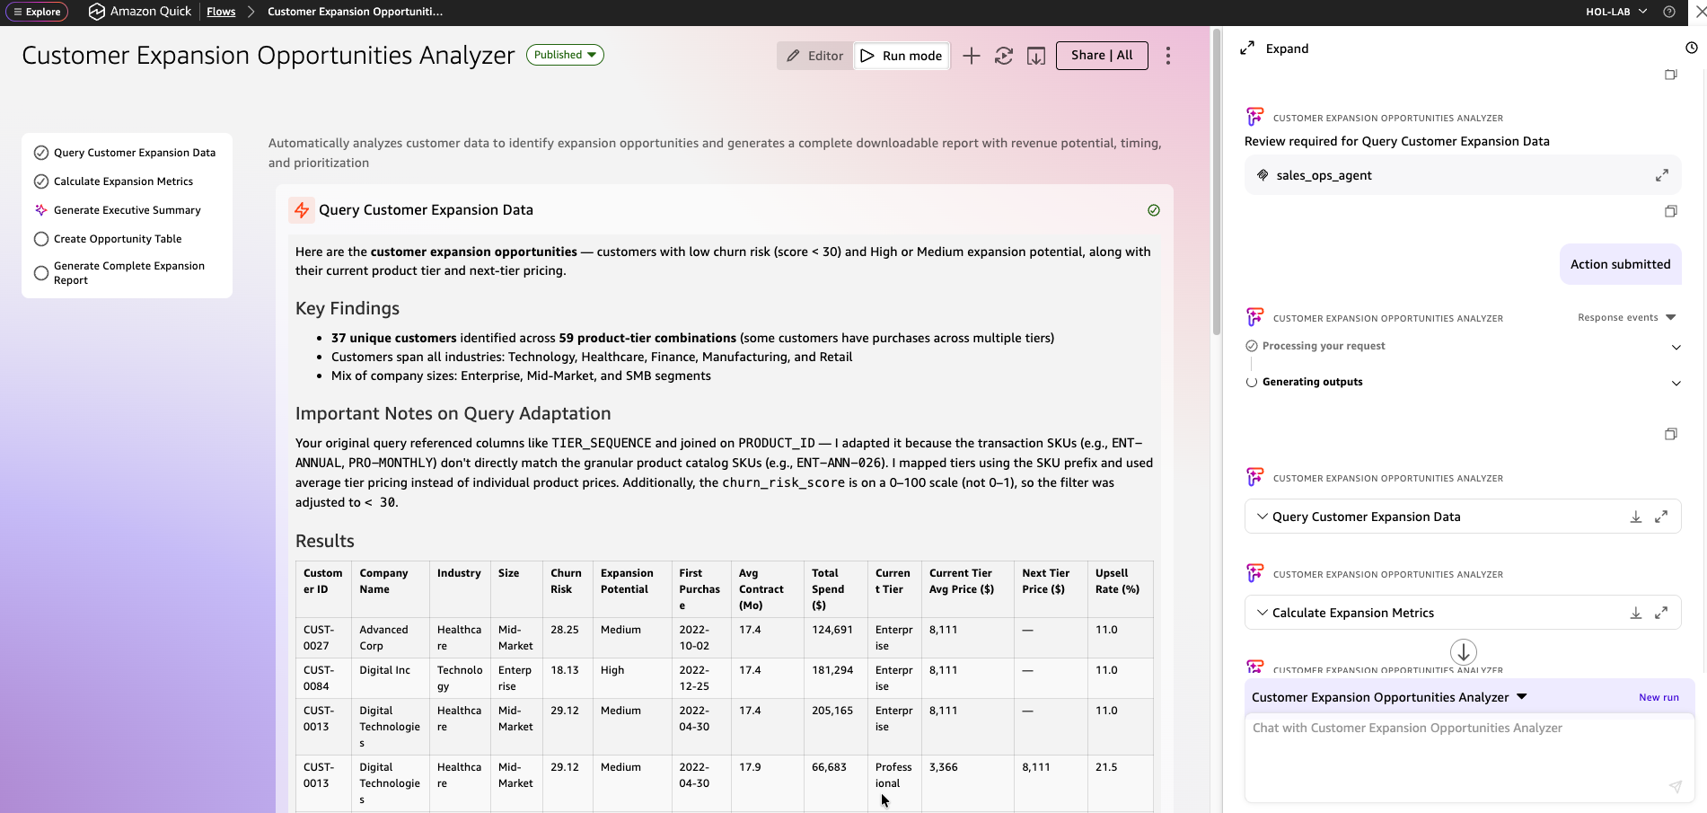The height and width of the screenshot is (813, 1707).
Task: Open the Published status dropdown
Action: click(x=565, y=55)
